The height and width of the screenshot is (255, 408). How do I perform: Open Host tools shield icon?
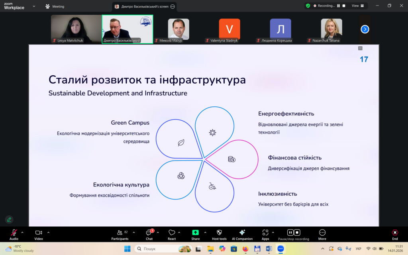[x=219, y=233]
